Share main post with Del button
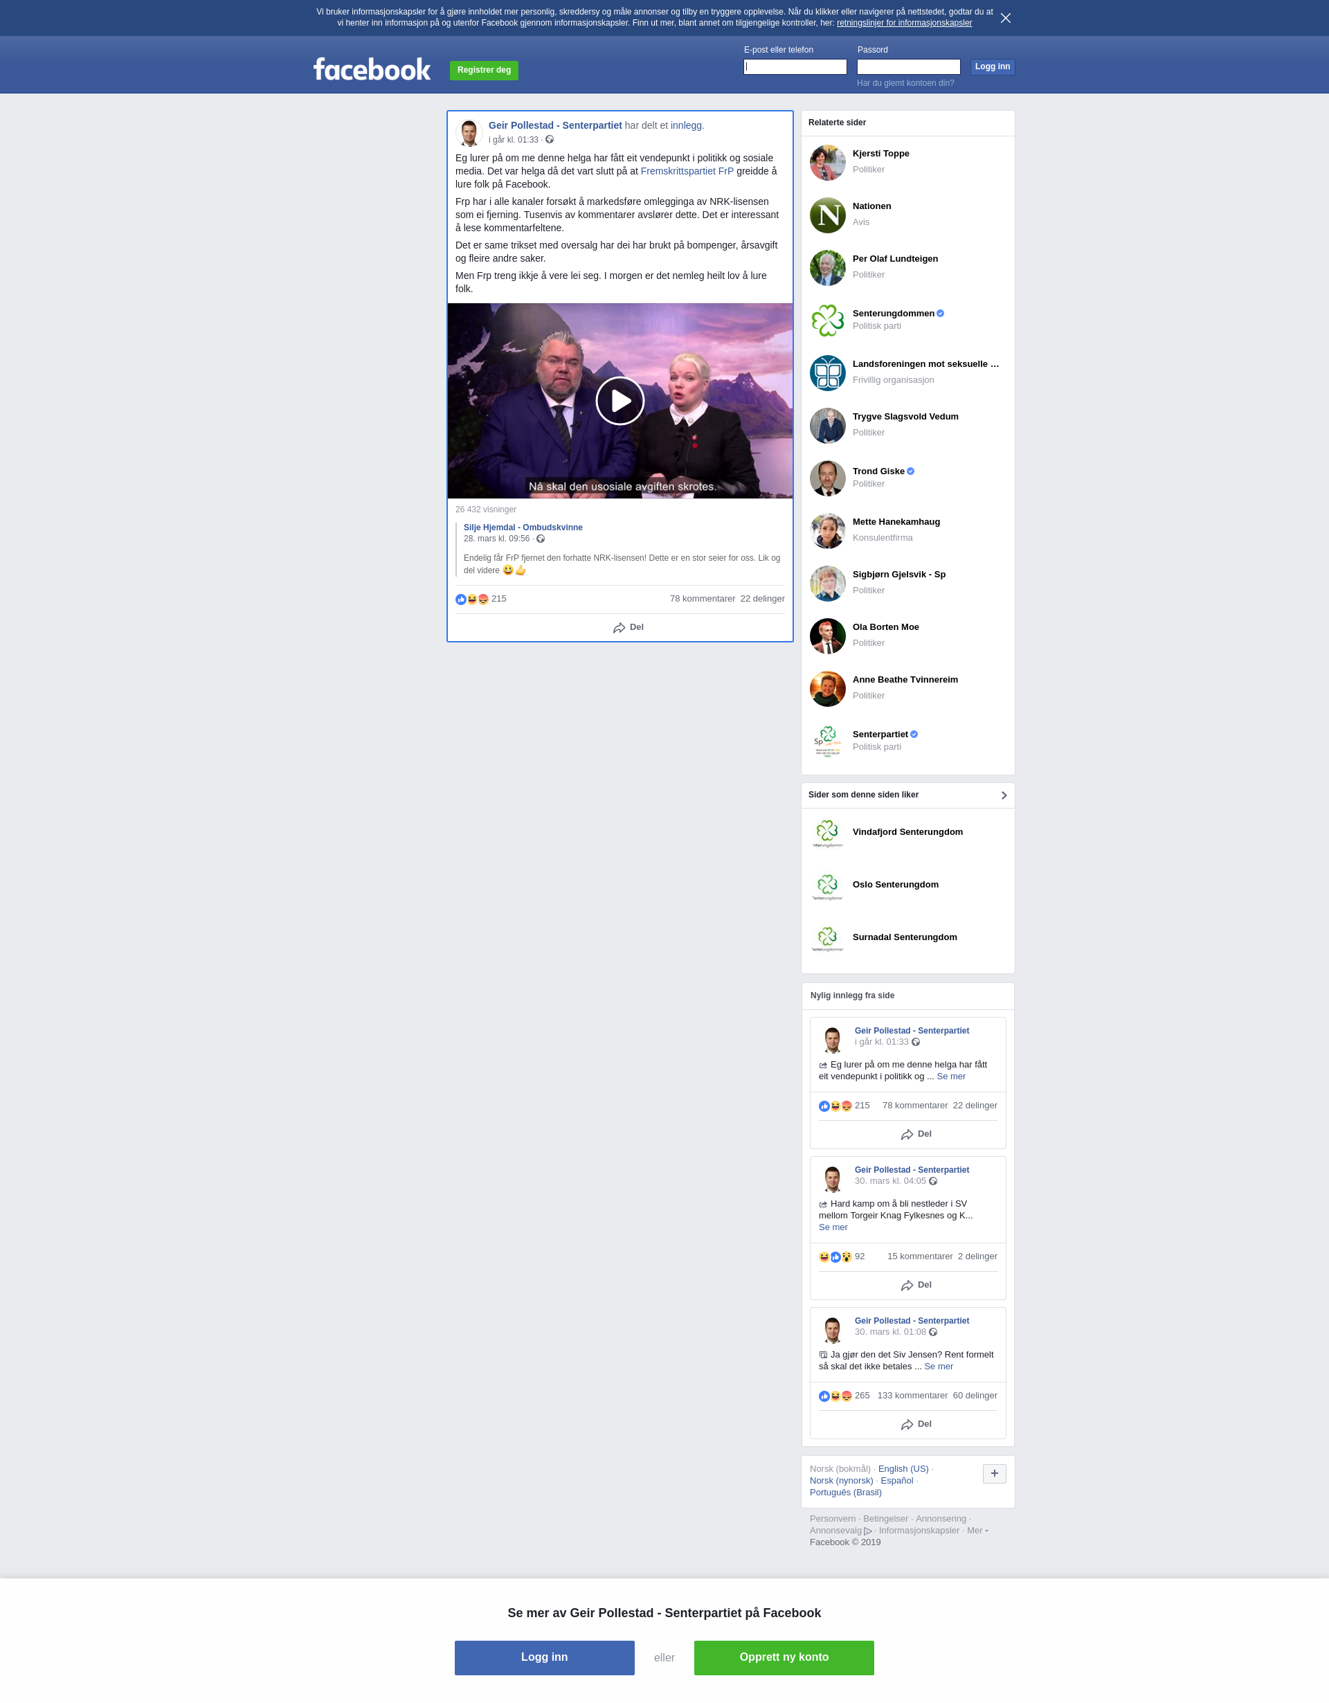The height and width of the screenshot is (1703, 1329). [x=629, y=628]
